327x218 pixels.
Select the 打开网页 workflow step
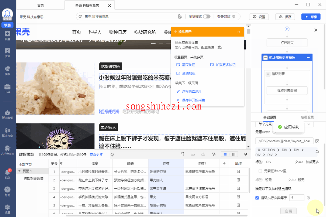[x=287, y=43]
